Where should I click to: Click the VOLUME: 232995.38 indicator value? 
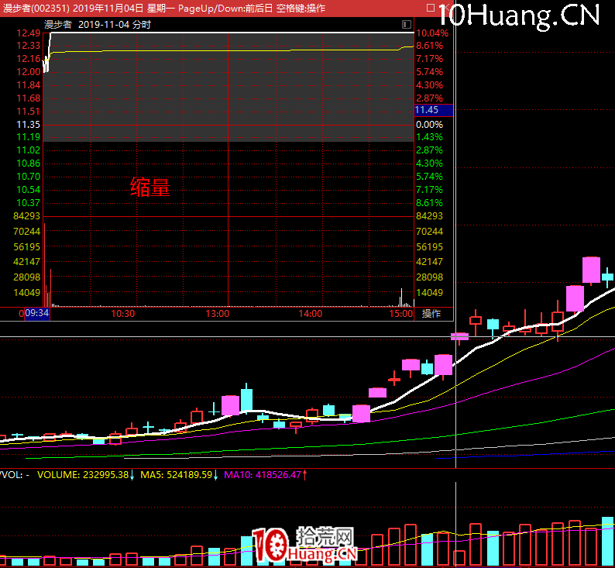pyautogui.click(x=83, y=475)
